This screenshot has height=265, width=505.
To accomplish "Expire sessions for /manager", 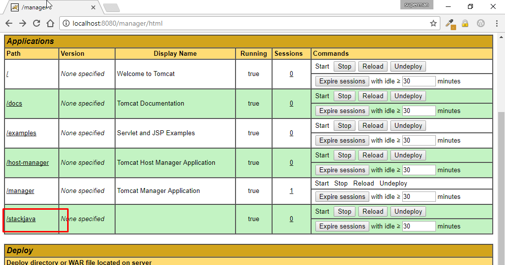I will pos(342,197).
